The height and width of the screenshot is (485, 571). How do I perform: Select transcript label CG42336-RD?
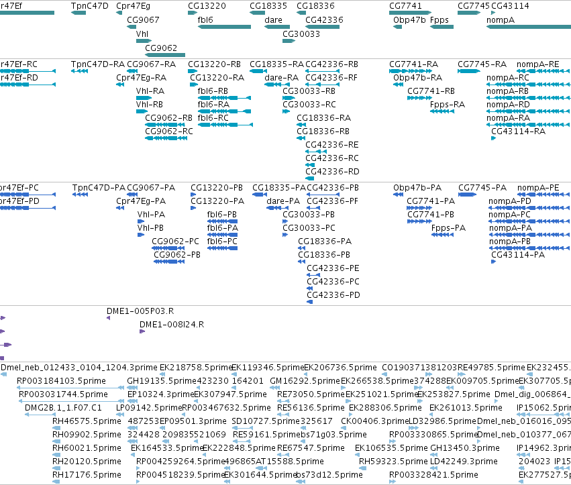(x=332, y=172)
